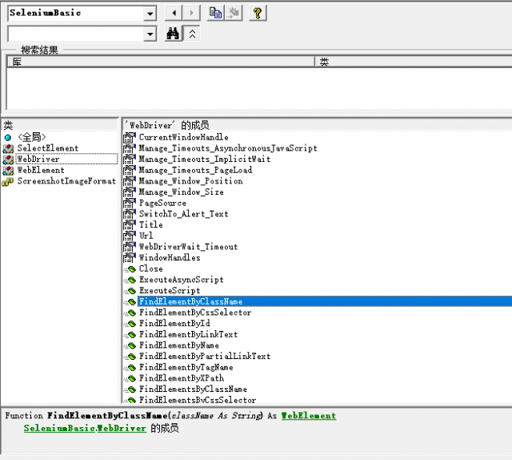Click the binoculars Search icon
Screen dimensions: 512x460
173,34
